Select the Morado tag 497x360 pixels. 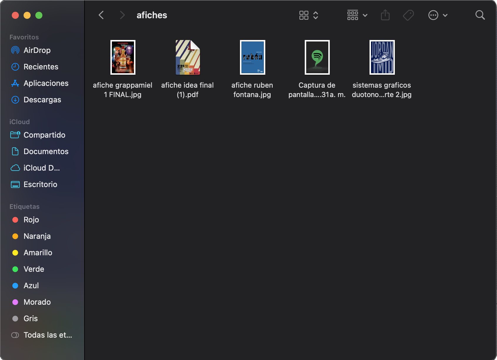pyautogui.click(x=37, y=302)
